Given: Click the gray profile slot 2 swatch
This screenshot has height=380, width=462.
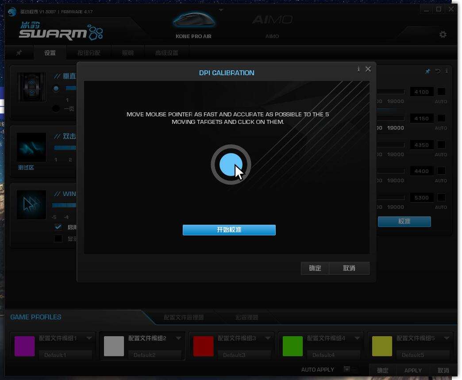Looking at the screenshot, I should click(x=114, y=346).
